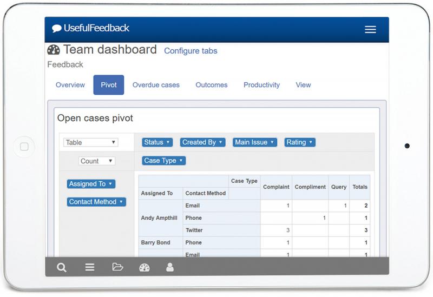Click the Feedback subtitle text
Viewport: 433px width, 297px height.
click(65, 64)
